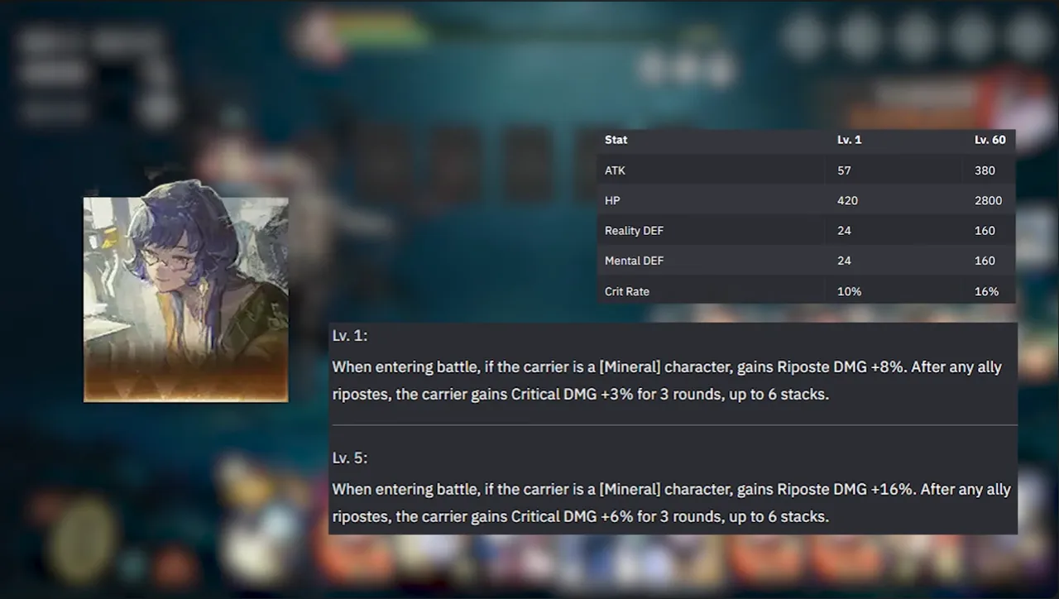Select the Stat column header
The image size is (1059, 599).
tap(616, 140)
